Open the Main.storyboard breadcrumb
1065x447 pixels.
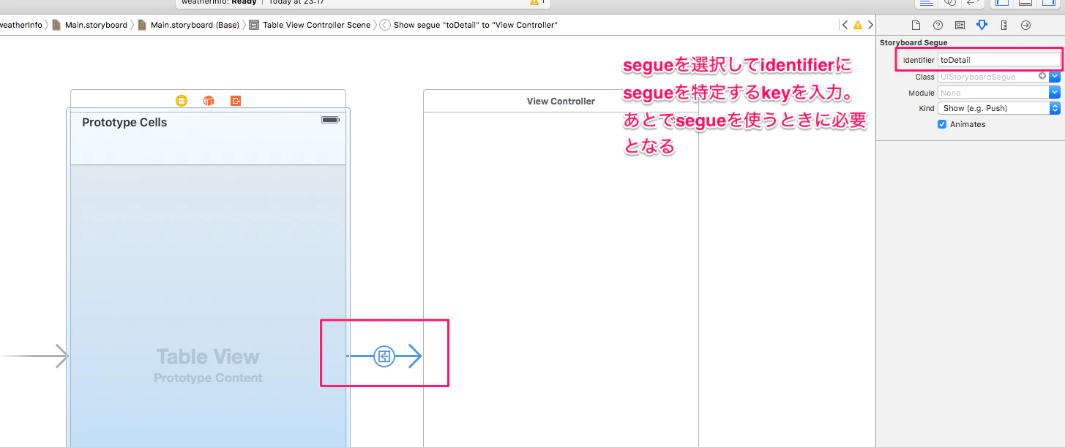pos(90,25)
